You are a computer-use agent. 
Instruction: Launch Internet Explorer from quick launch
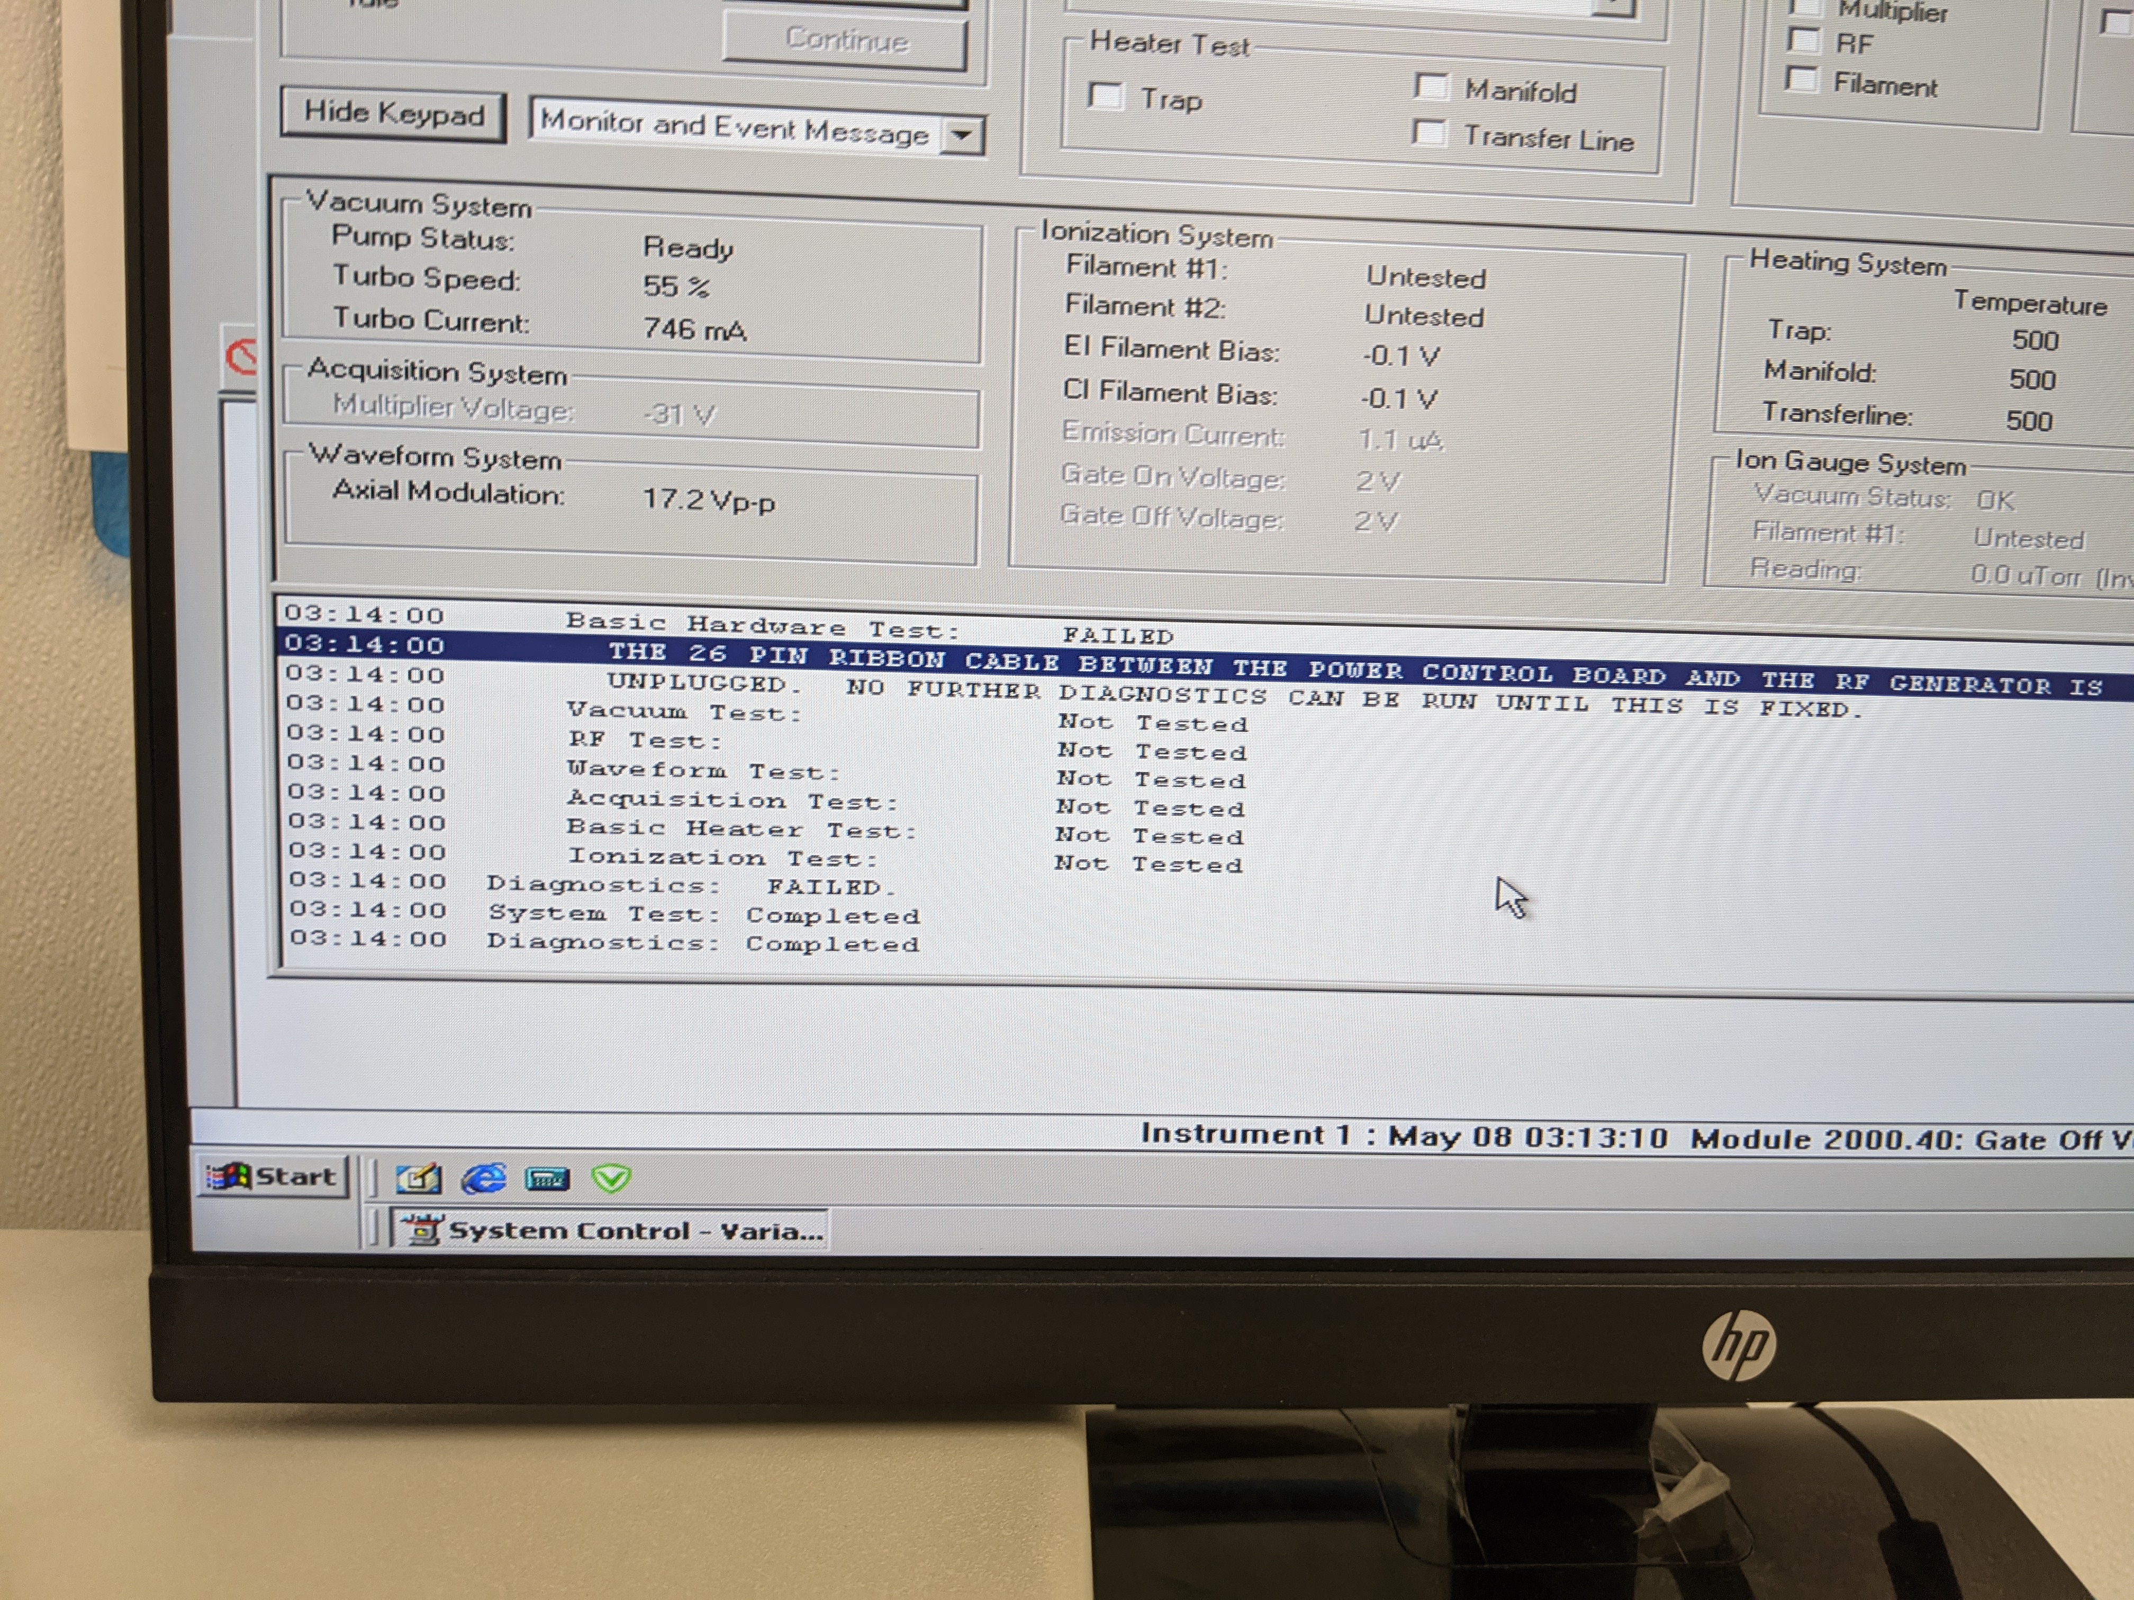[483, 1178]
